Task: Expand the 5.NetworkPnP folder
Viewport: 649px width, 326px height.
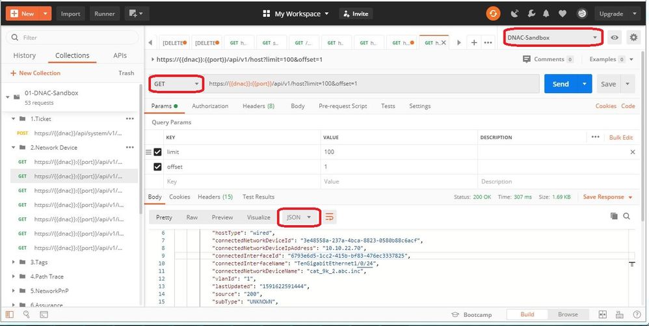Action: point(14,291)
